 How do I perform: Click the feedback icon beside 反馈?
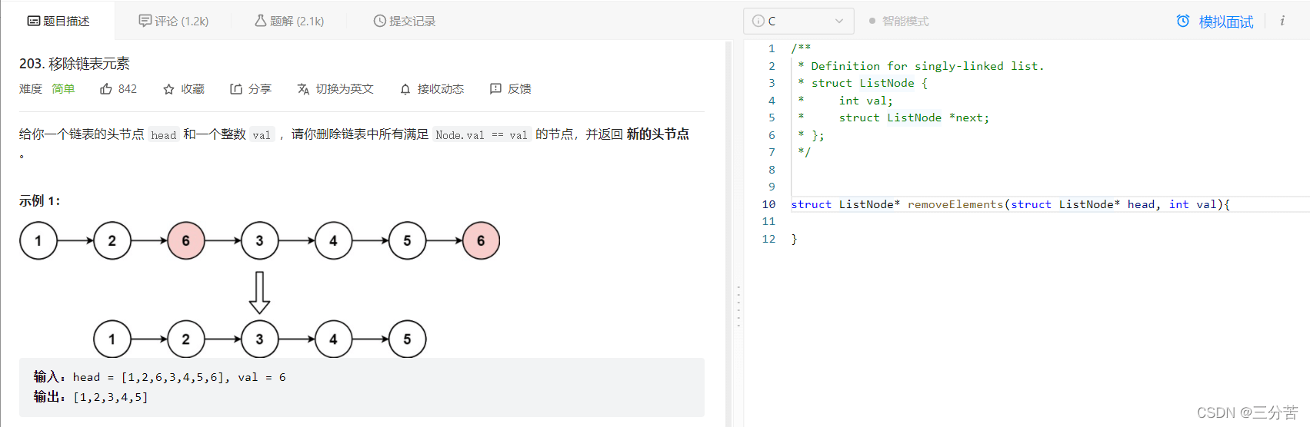(495, 89)
